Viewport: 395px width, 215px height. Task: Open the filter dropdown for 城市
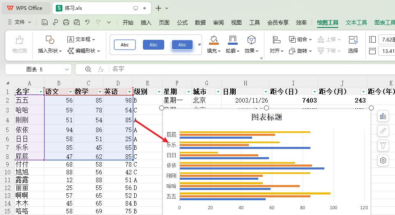tap(218, 91)
